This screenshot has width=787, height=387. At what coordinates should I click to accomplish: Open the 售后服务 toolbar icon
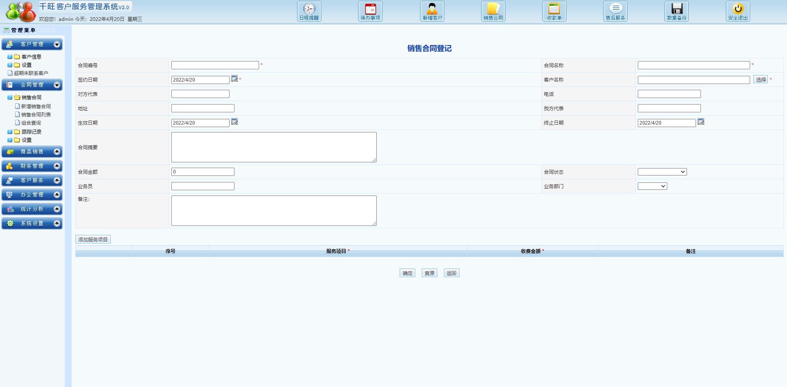click(x=615, y=11)
